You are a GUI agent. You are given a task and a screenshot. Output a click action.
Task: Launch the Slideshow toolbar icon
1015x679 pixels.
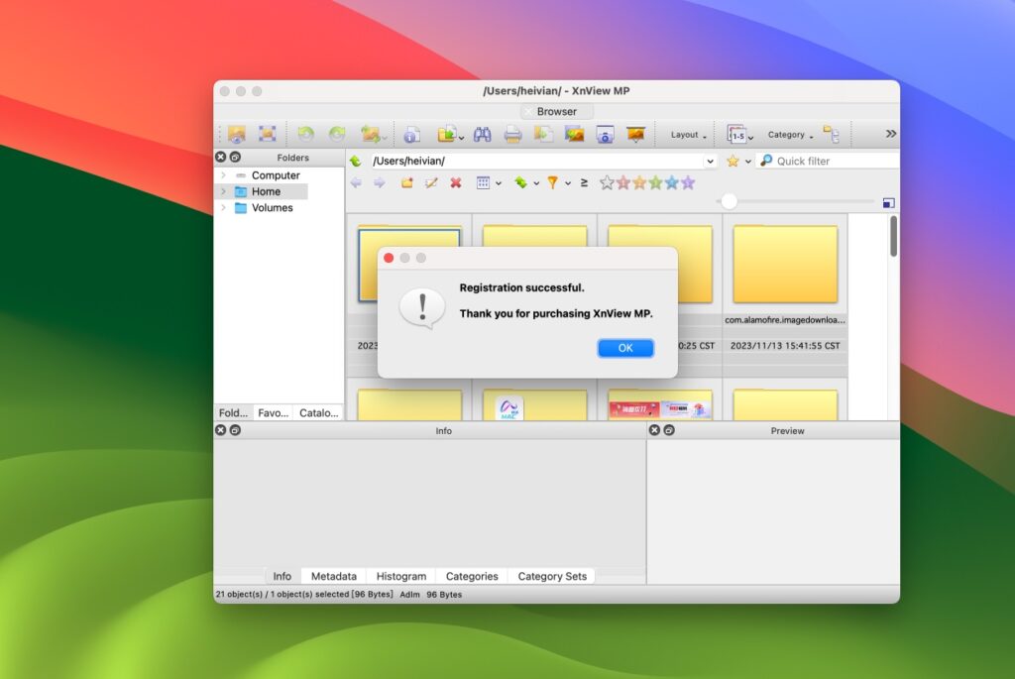click(637, 134)
